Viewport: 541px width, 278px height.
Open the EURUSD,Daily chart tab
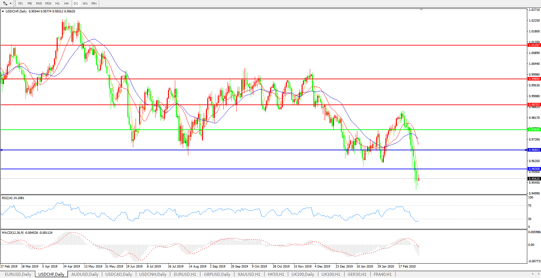click(18, 274)
